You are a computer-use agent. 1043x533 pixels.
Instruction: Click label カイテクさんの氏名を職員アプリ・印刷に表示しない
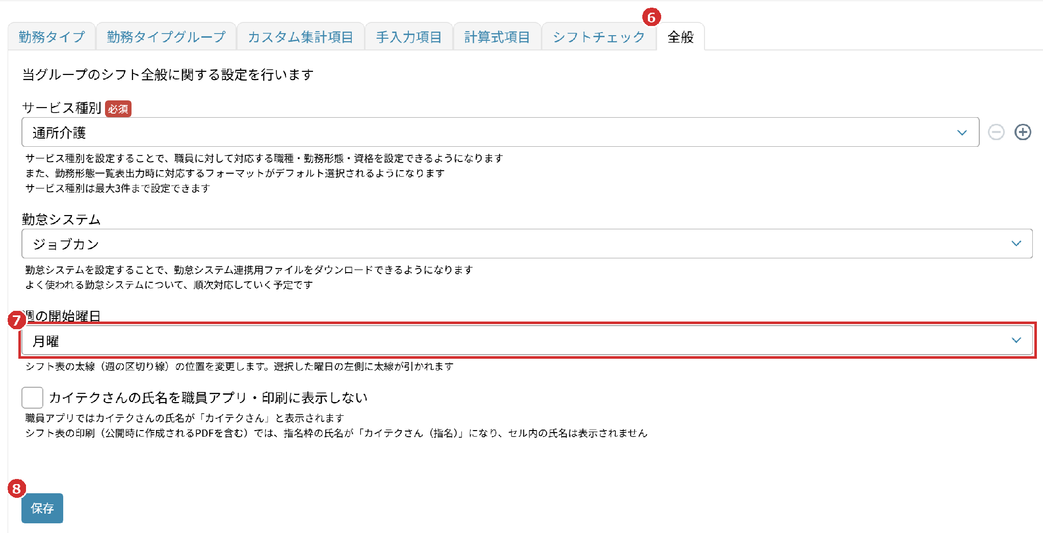point(208,397)
